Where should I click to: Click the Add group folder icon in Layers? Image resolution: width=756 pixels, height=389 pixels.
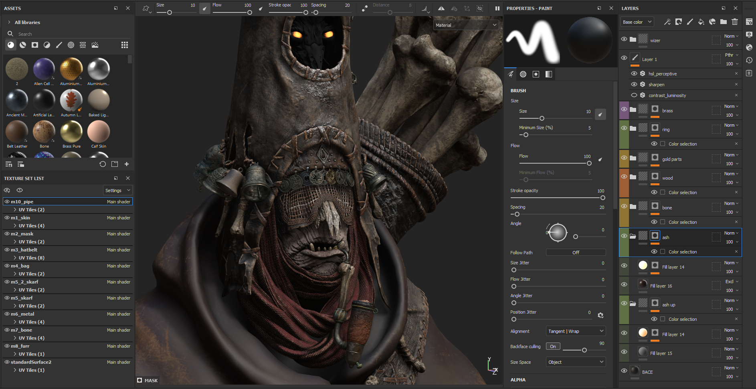point(724,22)
